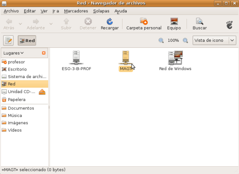Open the Red de Windows icon
239x174 pixels.
[175, 58]
